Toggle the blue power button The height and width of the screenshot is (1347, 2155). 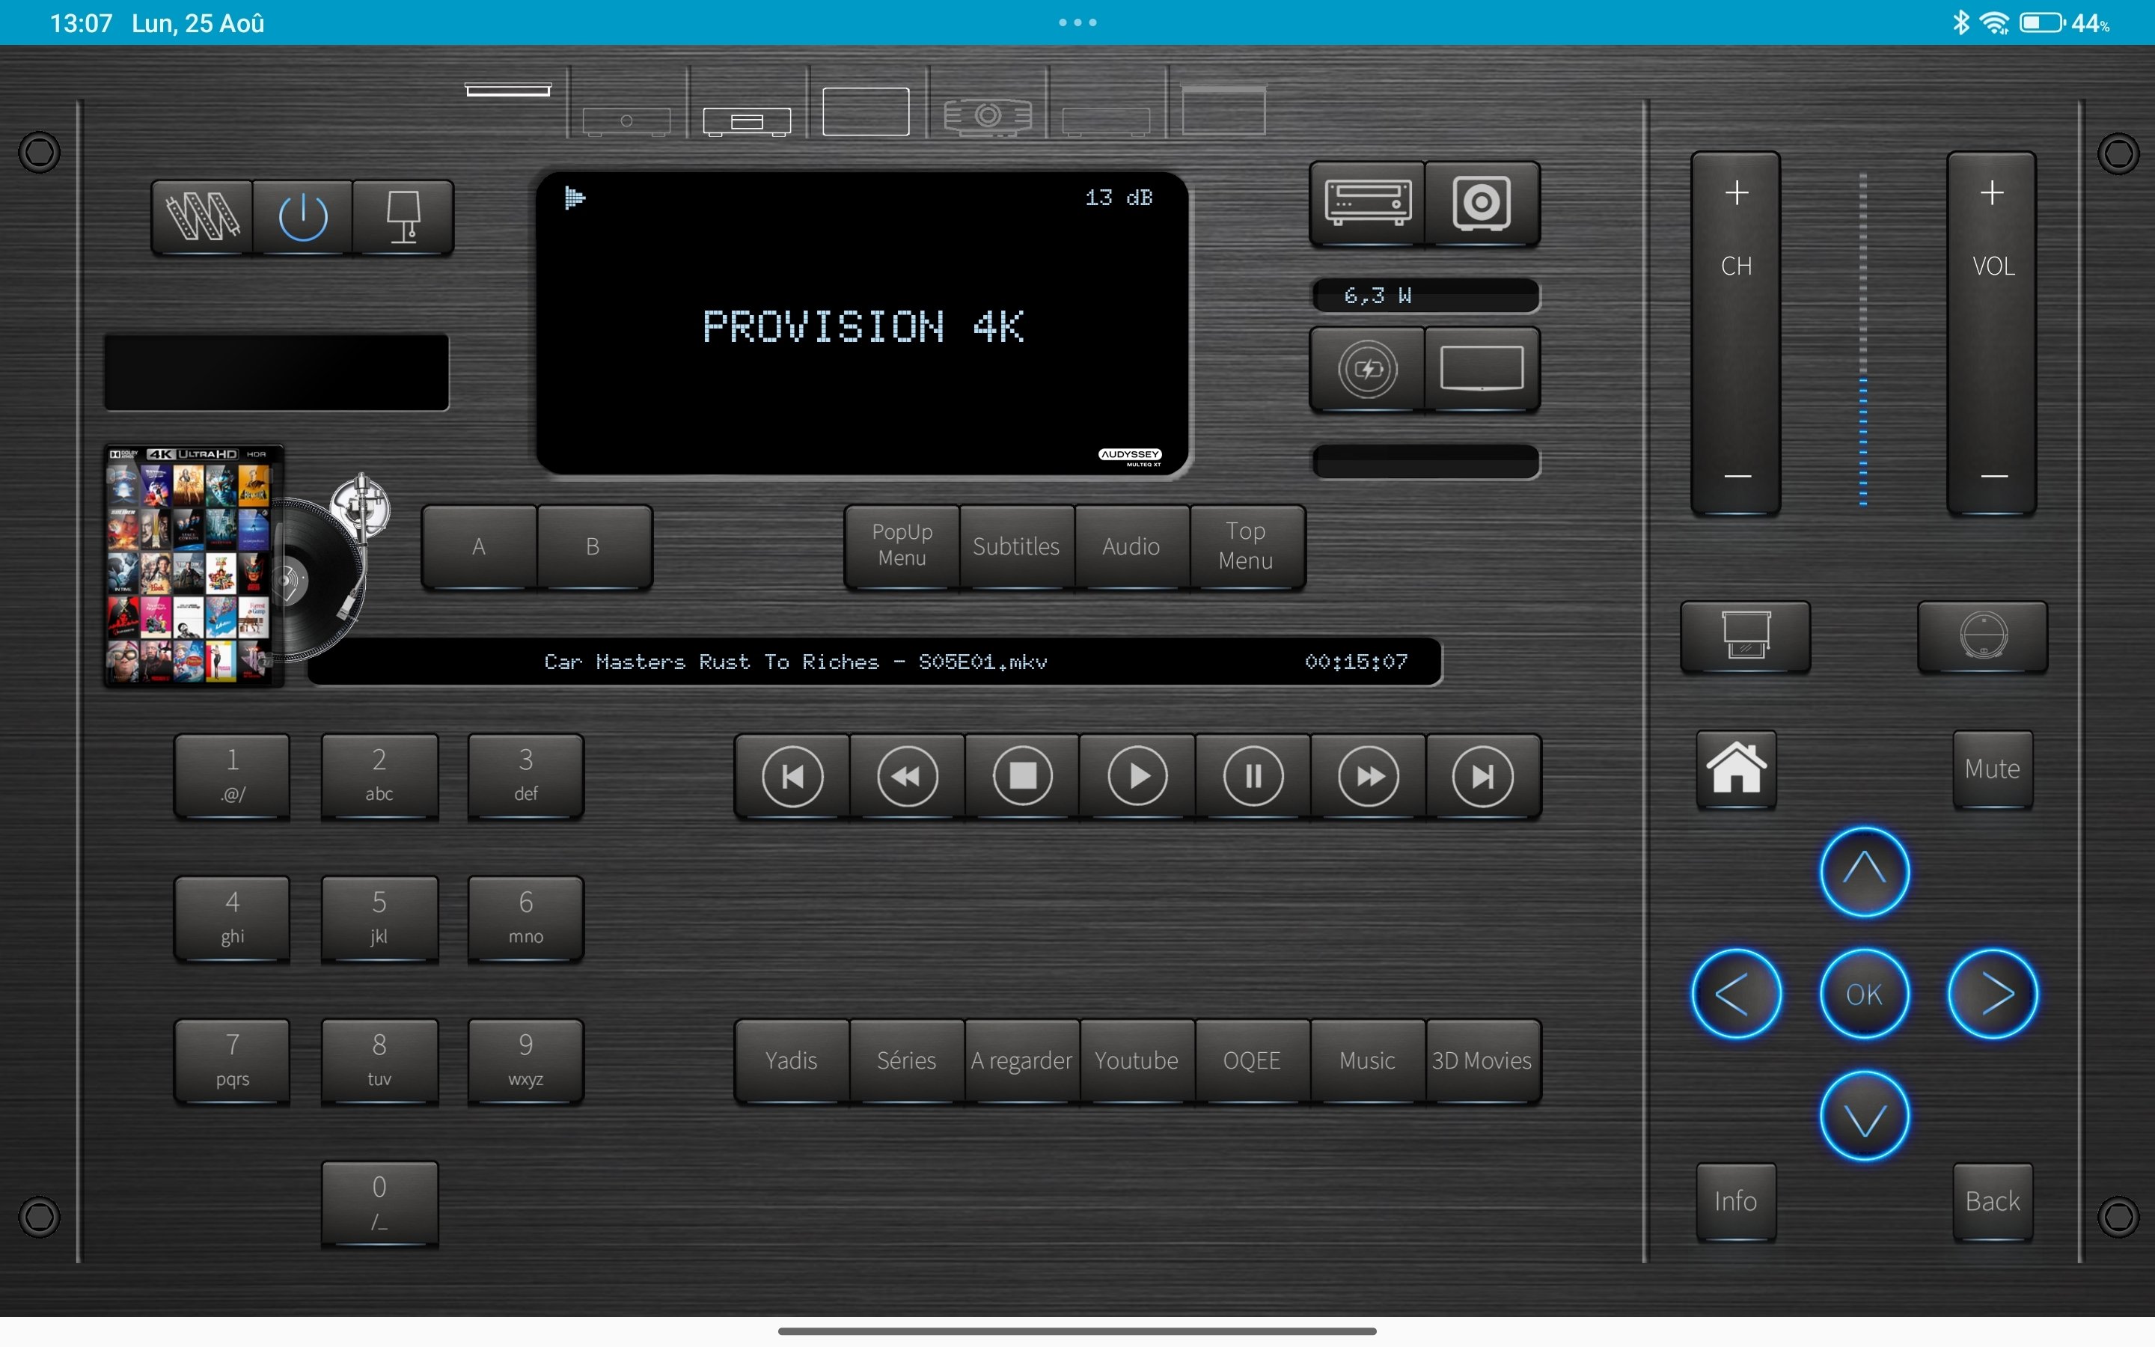click(x=303, y=216)
